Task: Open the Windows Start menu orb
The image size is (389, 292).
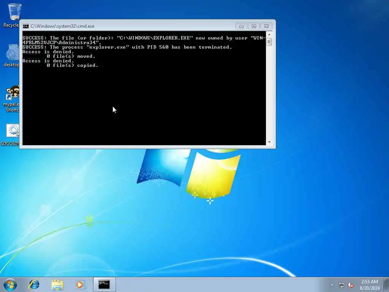Action: pos(10,284)
